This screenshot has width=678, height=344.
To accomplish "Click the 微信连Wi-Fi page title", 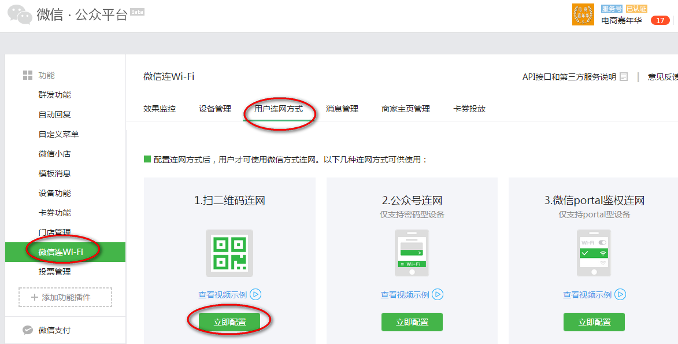I will pyautogui.click(x=169, y=76).
